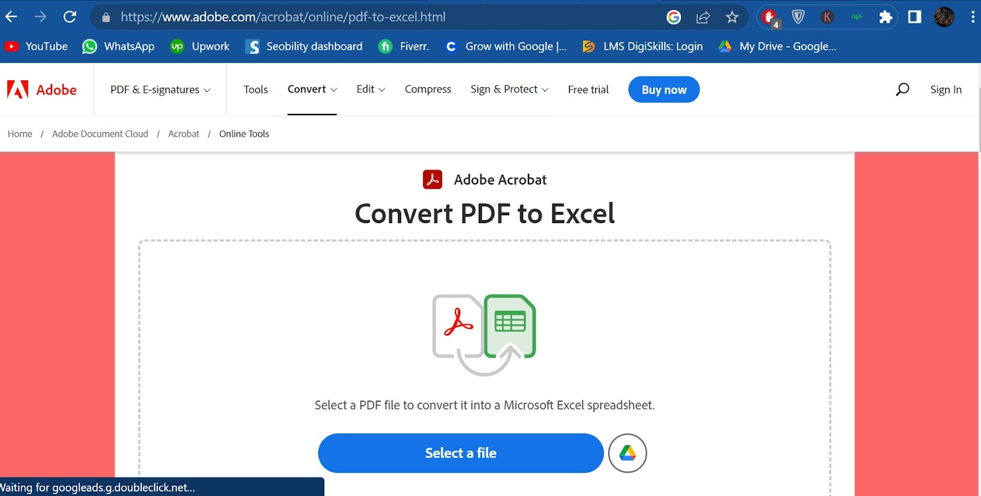Go to Home breadcrumb

click(20, 134)
